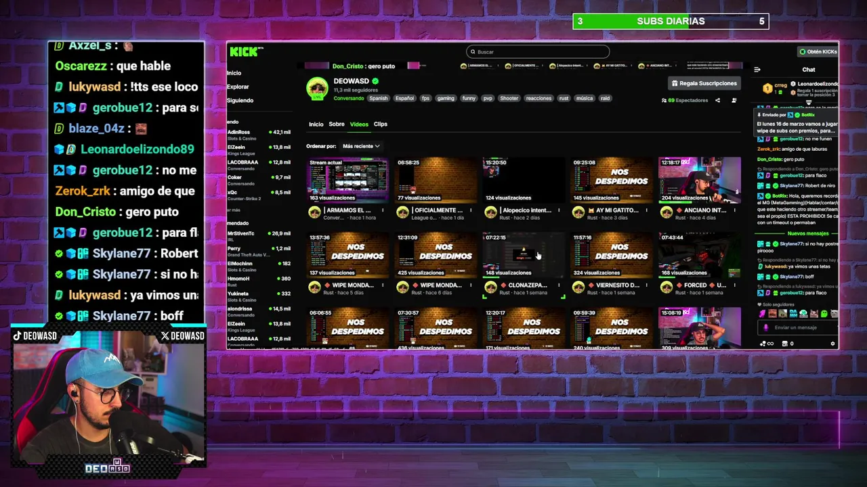
Task: Open the 12:18:17 ANCIANO video thumbnail
Action: click(700, 180)
